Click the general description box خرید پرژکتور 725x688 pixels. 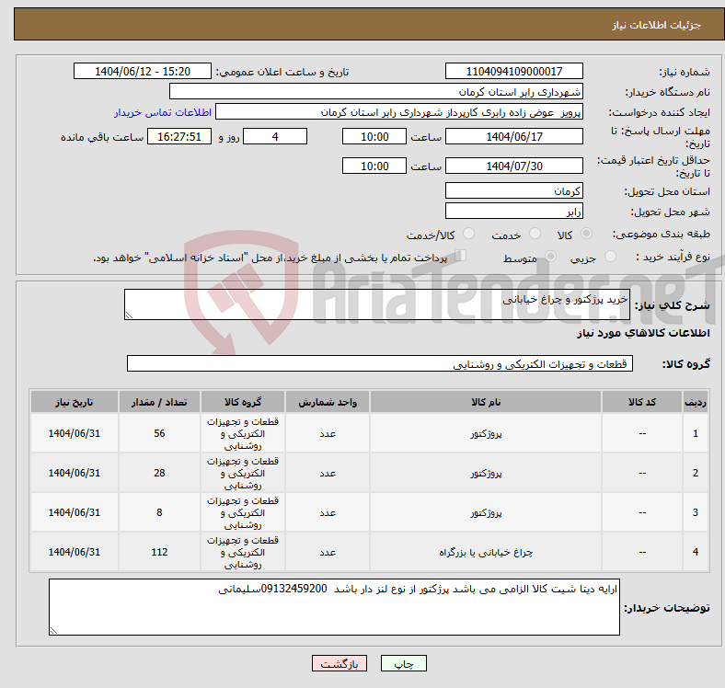click(377, 304)
